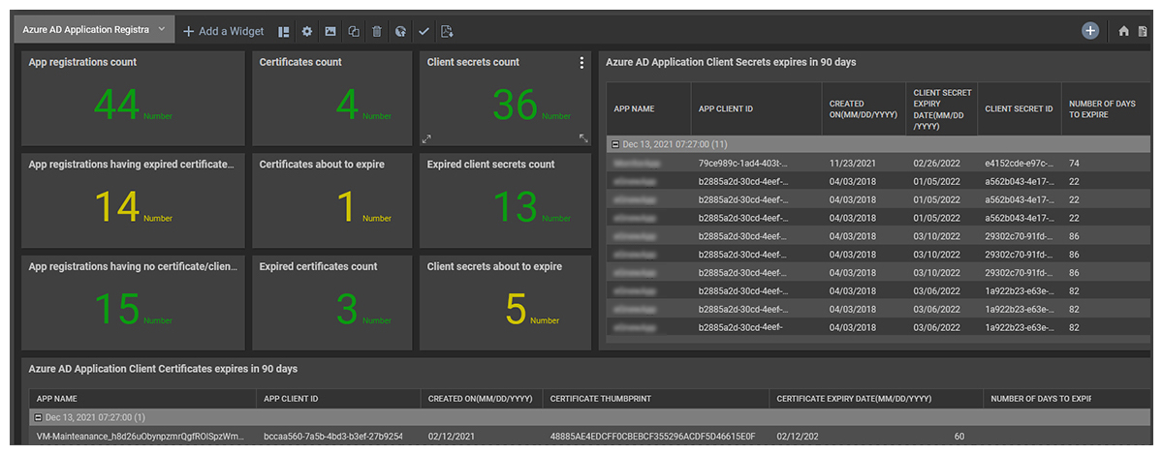Click the document icon beside home
This screenshot has width=1163, height=455.
pos(1142,32)
